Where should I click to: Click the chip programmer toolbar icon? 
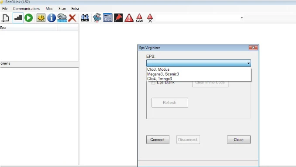tap(97, 18)
